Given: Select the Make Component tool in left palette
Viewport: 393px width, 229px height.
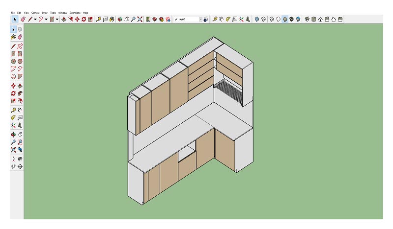Looking at the screenshot, I should 20,29.
